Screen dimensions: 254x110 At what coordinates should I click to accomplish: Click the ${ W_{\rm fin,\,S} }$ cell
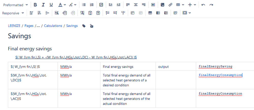click(33, 66)
